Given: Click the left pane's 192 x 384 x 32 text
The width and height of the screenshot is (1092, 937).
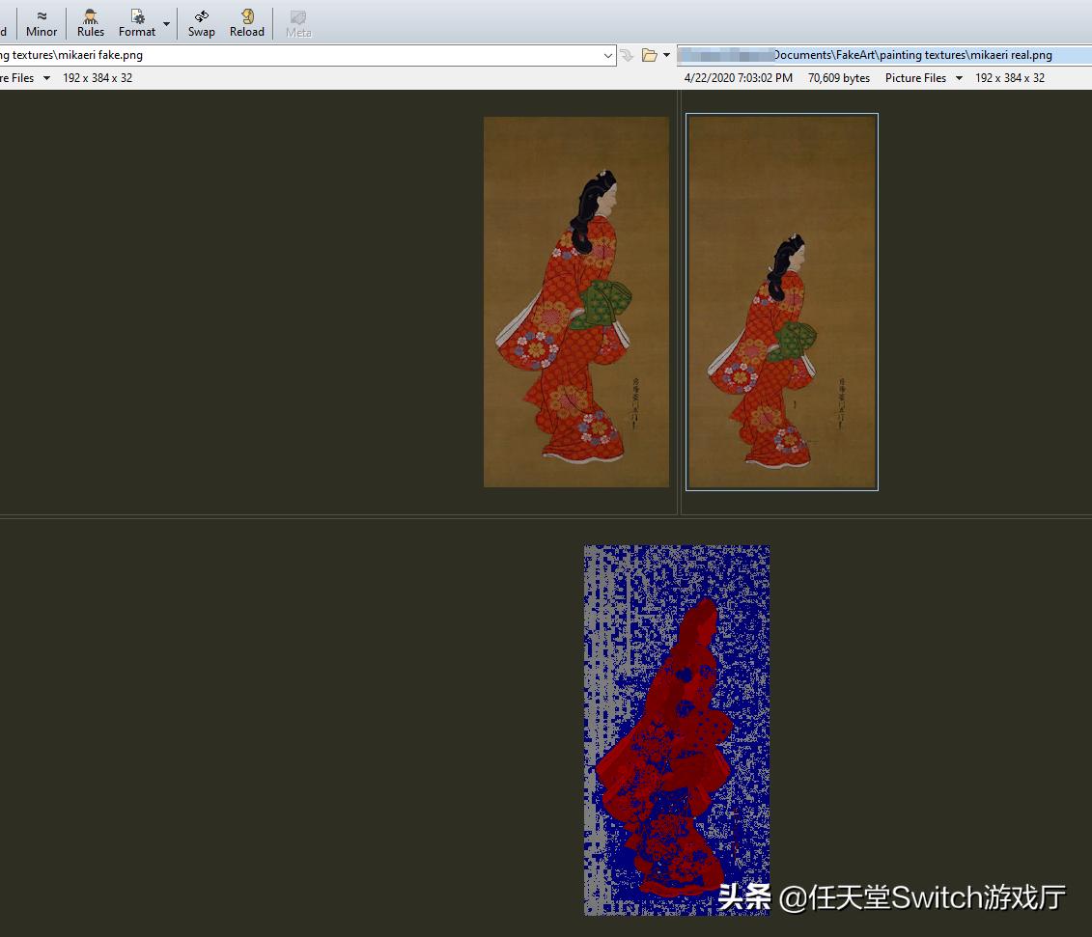Looking at the screenshot, I should [98, 78].
